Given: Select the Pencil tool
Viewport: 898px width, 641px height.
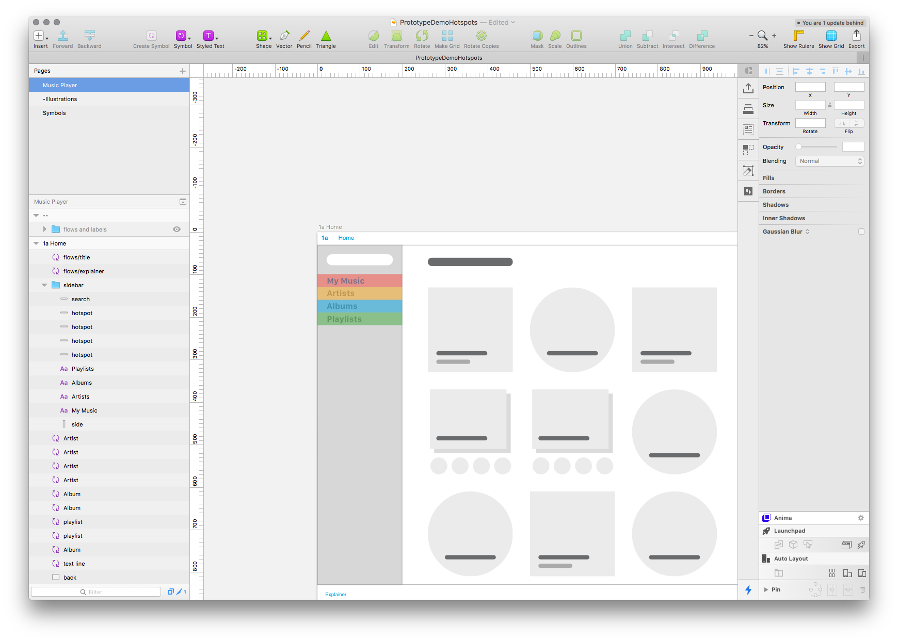Looking at the screenshot, I should click(304, 36).
